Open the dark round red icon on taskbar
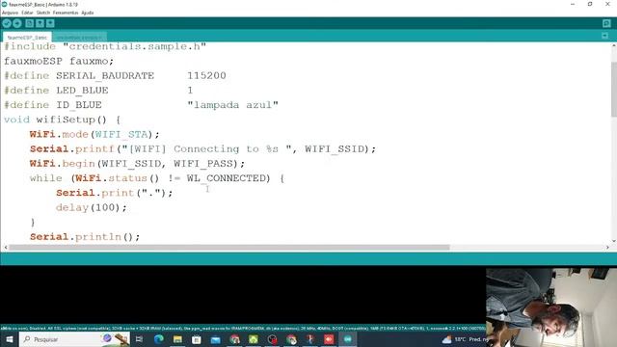Image resolution: width=617 pixels, height=347 pixels. [x=272, y=339]
